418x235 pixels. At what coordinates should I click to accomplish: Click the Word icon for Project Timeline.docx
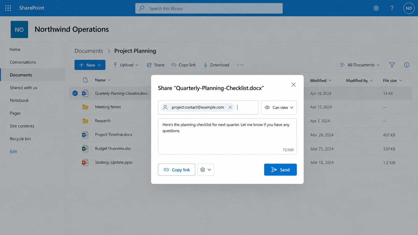click(x=85, y=135)
